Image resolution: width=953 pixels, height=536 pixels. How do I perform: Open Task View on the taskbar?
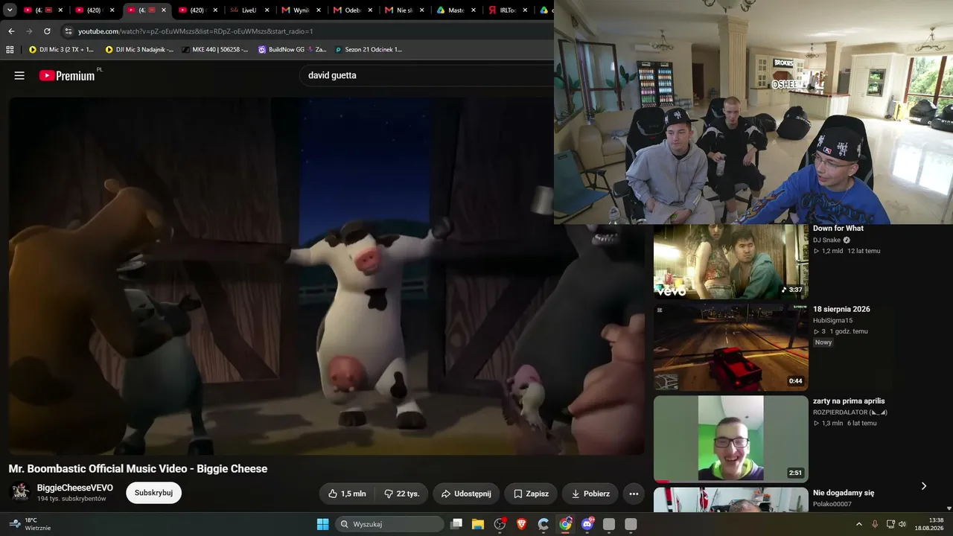tap(456, 524)
